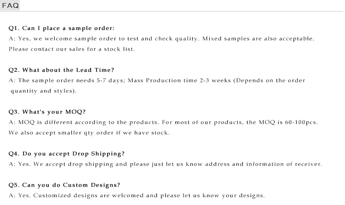Click the line about accepting smaller qty orders
The image size is (345, 205).
click(89, 133)
